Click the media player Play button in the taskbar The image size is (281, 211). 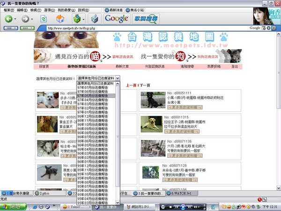(x=183, y=207)
